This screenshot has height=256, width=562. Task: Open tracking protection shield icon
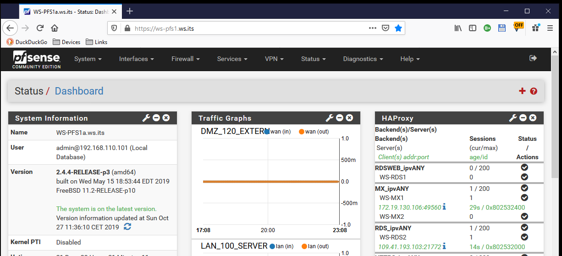point(115,28)
